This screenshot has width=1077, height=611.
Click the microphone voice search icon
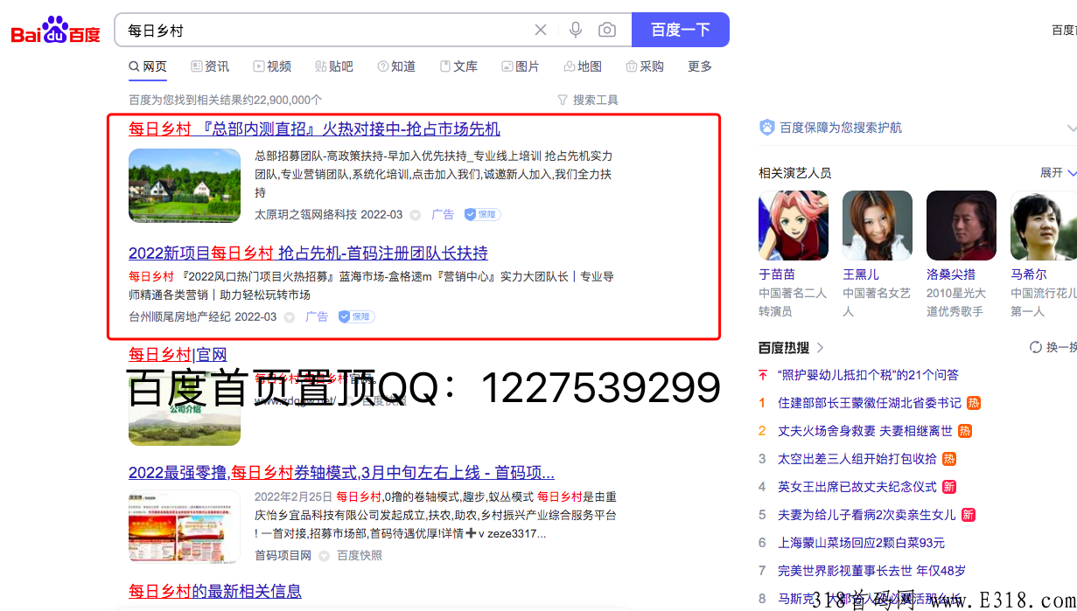[575, 30]
